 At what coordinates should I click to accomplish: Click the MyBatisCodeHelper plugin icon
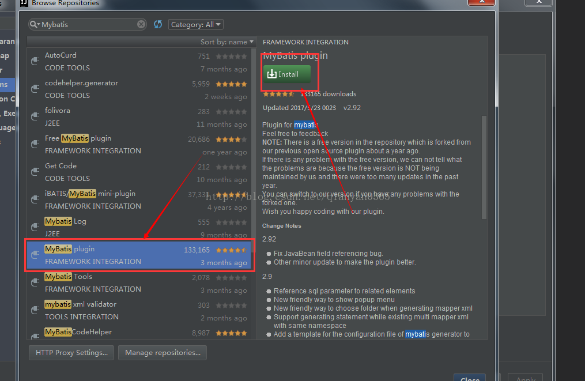(35, 335)
